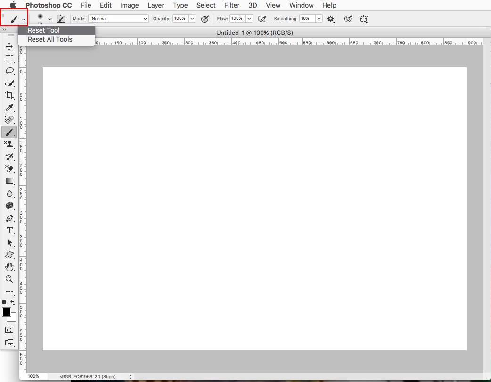Select the Custom Shape tool
The width and height of the screenshot is (491, 382).
coord(9,255)
